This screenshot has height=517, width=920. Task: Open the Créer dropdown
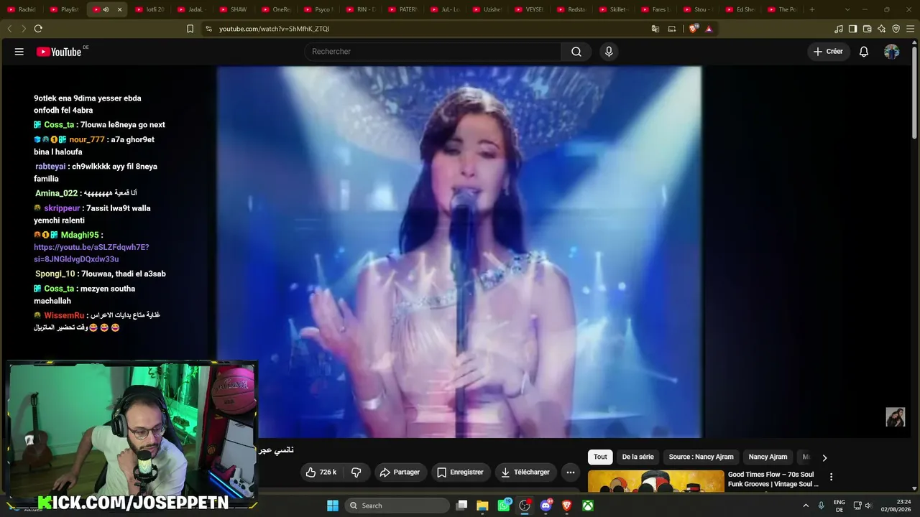[x=829, y=52]
